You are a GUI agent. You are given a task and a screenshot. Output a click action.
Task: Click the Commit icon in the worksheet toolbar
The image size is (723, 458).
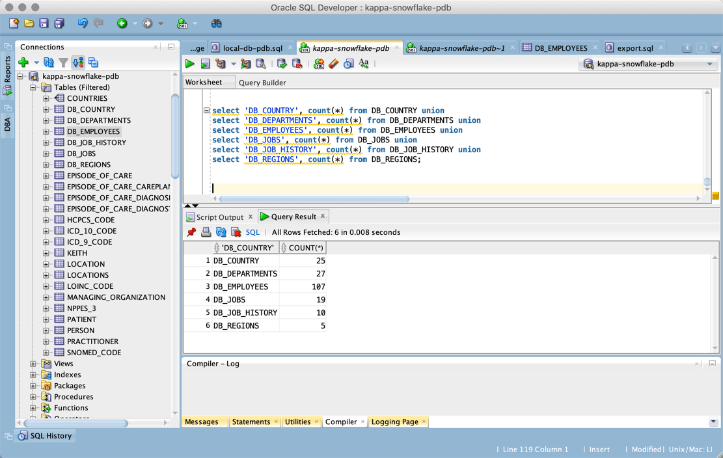(x=282, y=64)
